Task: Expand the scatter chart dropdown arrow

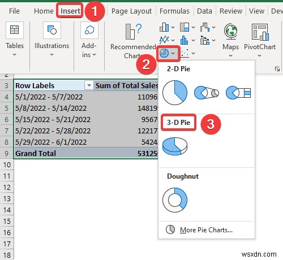Action: point(193,54)
